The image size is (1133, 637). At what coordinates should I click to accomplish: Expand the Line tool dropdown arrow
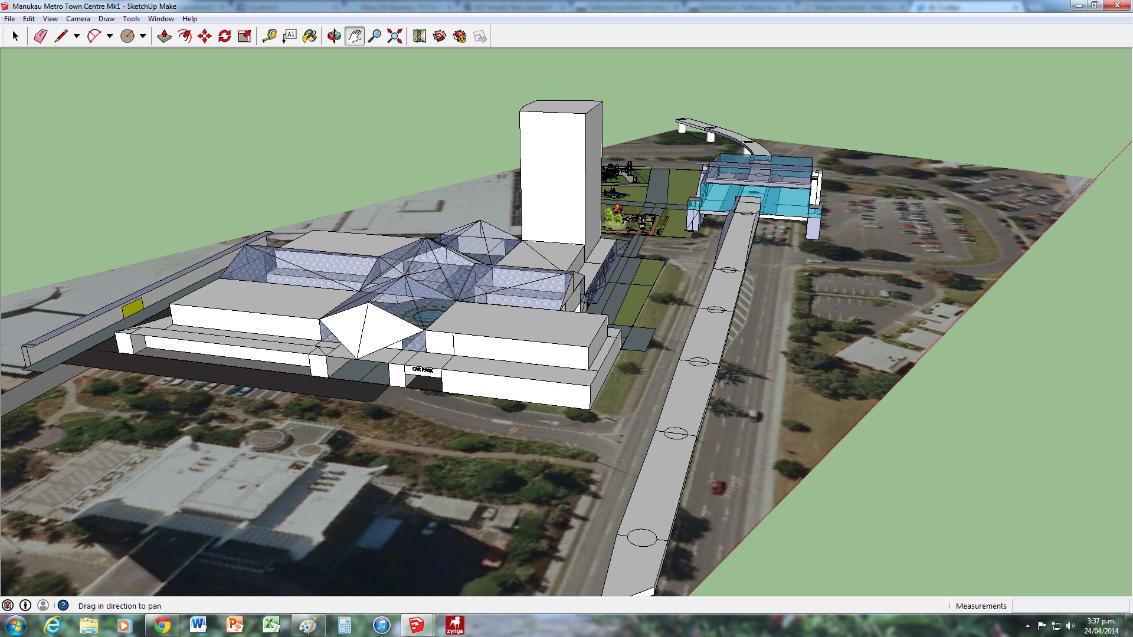(x=77, y=37)
